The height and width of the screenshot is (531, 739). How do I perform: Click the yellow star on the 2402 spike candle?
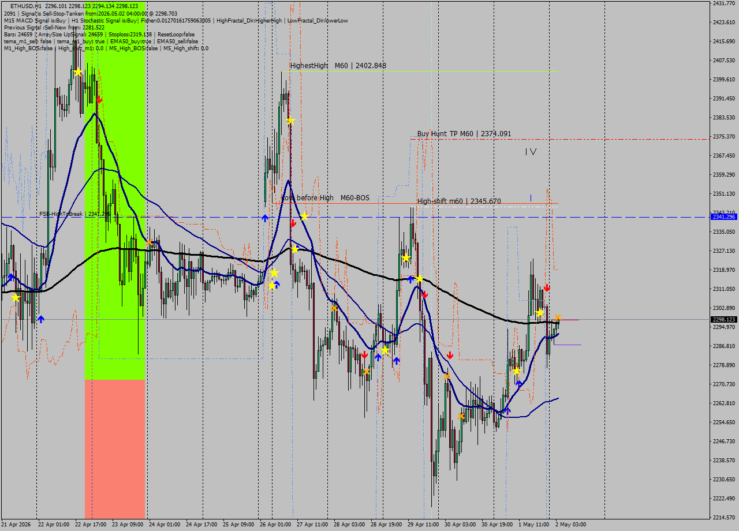coord(290,121)
